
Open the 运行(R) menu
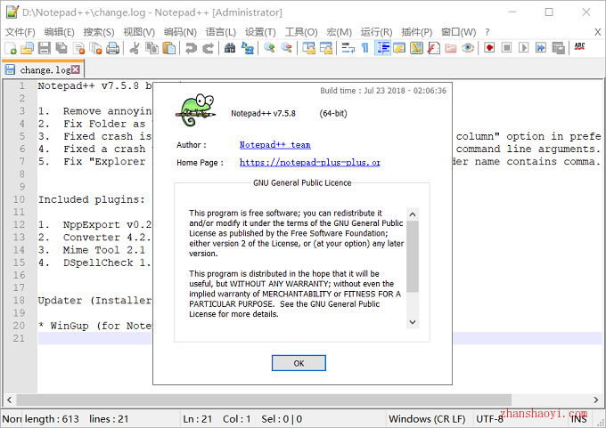(376, 32)
